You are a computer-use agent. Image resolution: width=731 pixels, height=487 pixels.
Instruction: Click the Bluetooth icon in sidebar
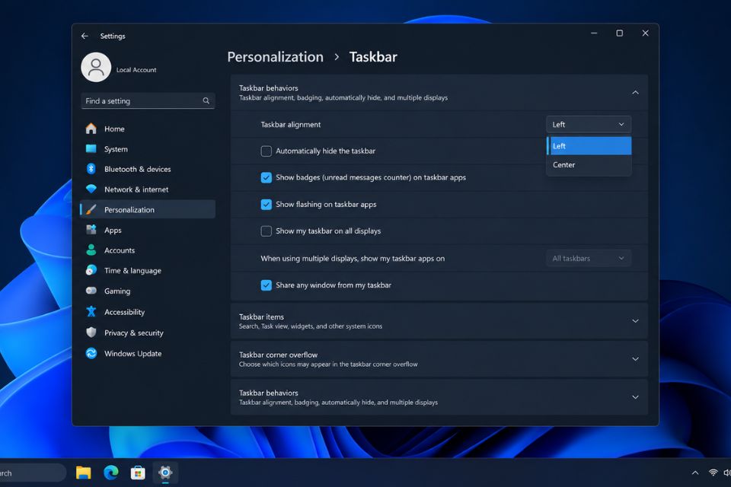pyautogui.click(x=91, y=169)
